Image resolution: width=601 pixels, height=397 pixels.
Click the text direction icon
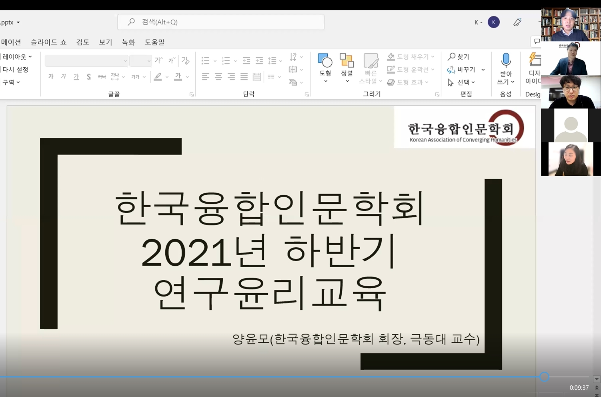pyautogui.click(x=293, y=56)
